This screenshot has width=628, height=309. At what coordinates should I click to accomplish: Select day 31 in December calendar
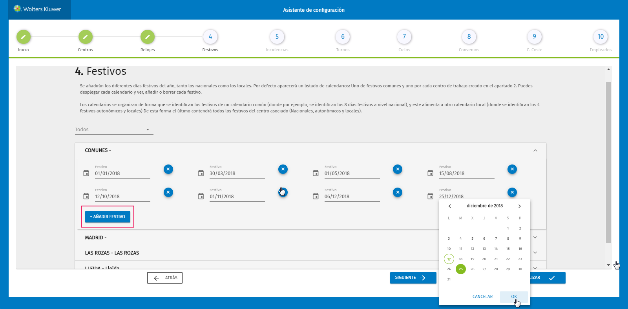(x=449, y=279)
